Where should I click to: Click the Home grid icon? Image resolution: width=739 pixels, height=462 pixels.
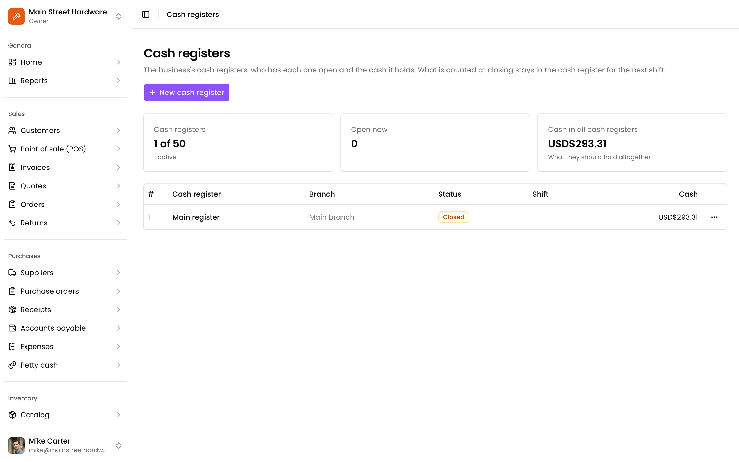coord(12,62)
